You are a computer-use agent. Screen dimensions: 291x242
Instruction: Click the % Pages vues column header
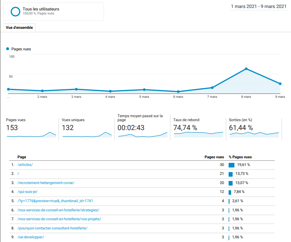coord(240,157)
